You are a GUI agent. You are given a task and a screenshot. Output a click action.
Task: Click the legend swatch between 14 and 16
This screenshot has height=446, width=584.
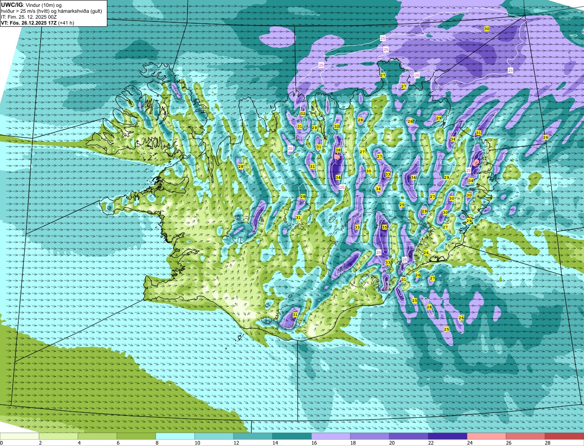[x=292, y=436]
